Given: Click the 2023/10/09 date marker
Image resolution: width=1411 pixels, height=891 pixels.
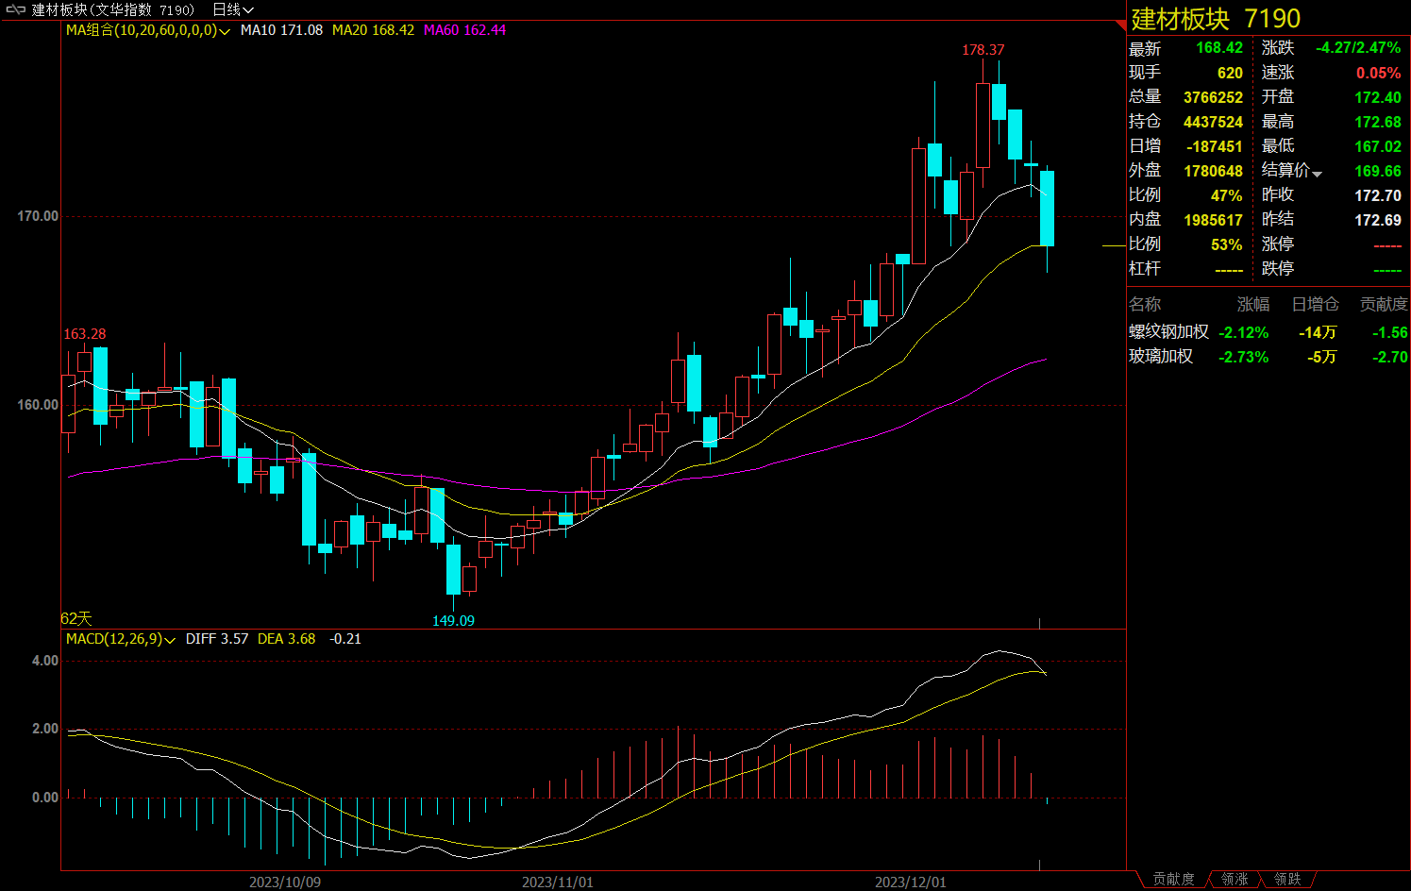Looking at the screenshot, I should pos(285,883).
